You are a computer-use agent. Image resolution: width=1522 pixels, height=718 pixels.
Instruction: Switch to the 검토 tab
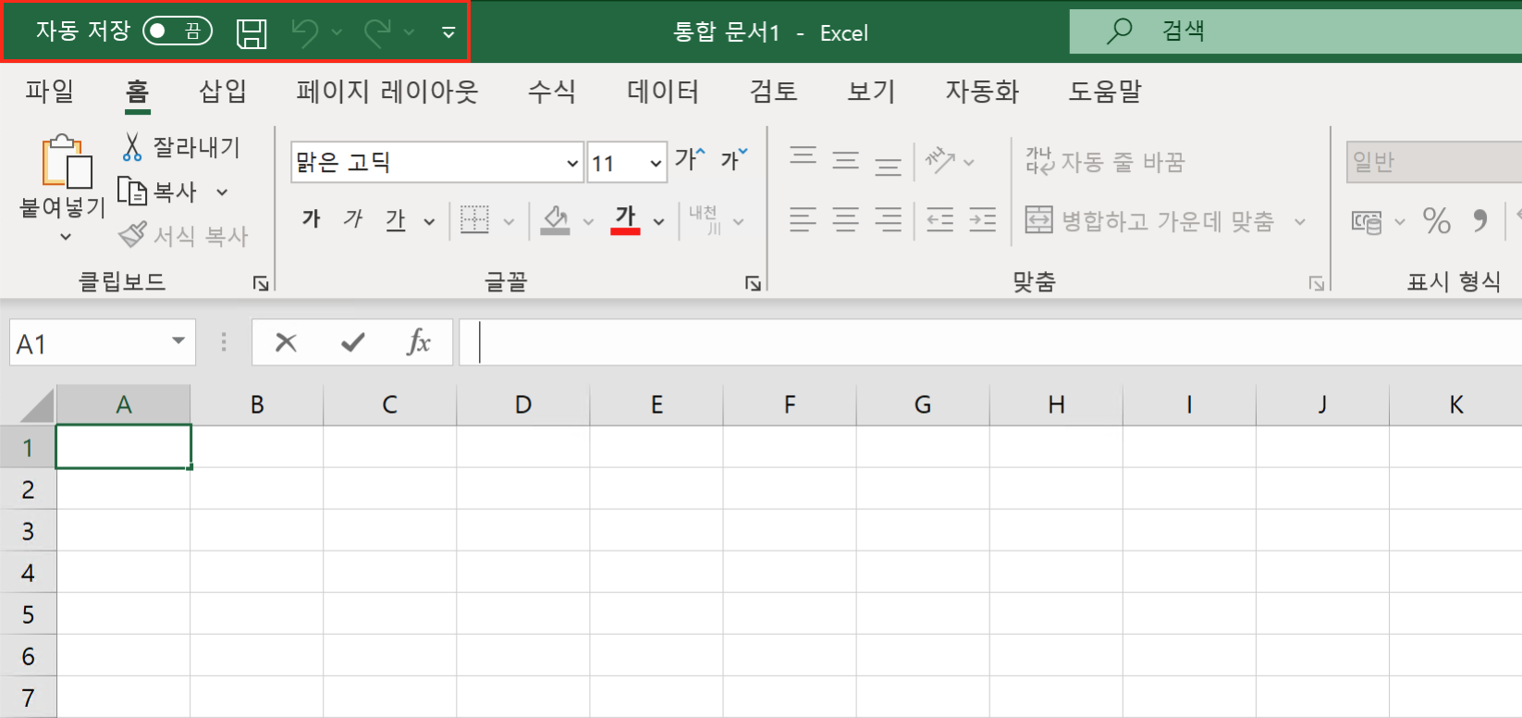(x=773, y=91)
